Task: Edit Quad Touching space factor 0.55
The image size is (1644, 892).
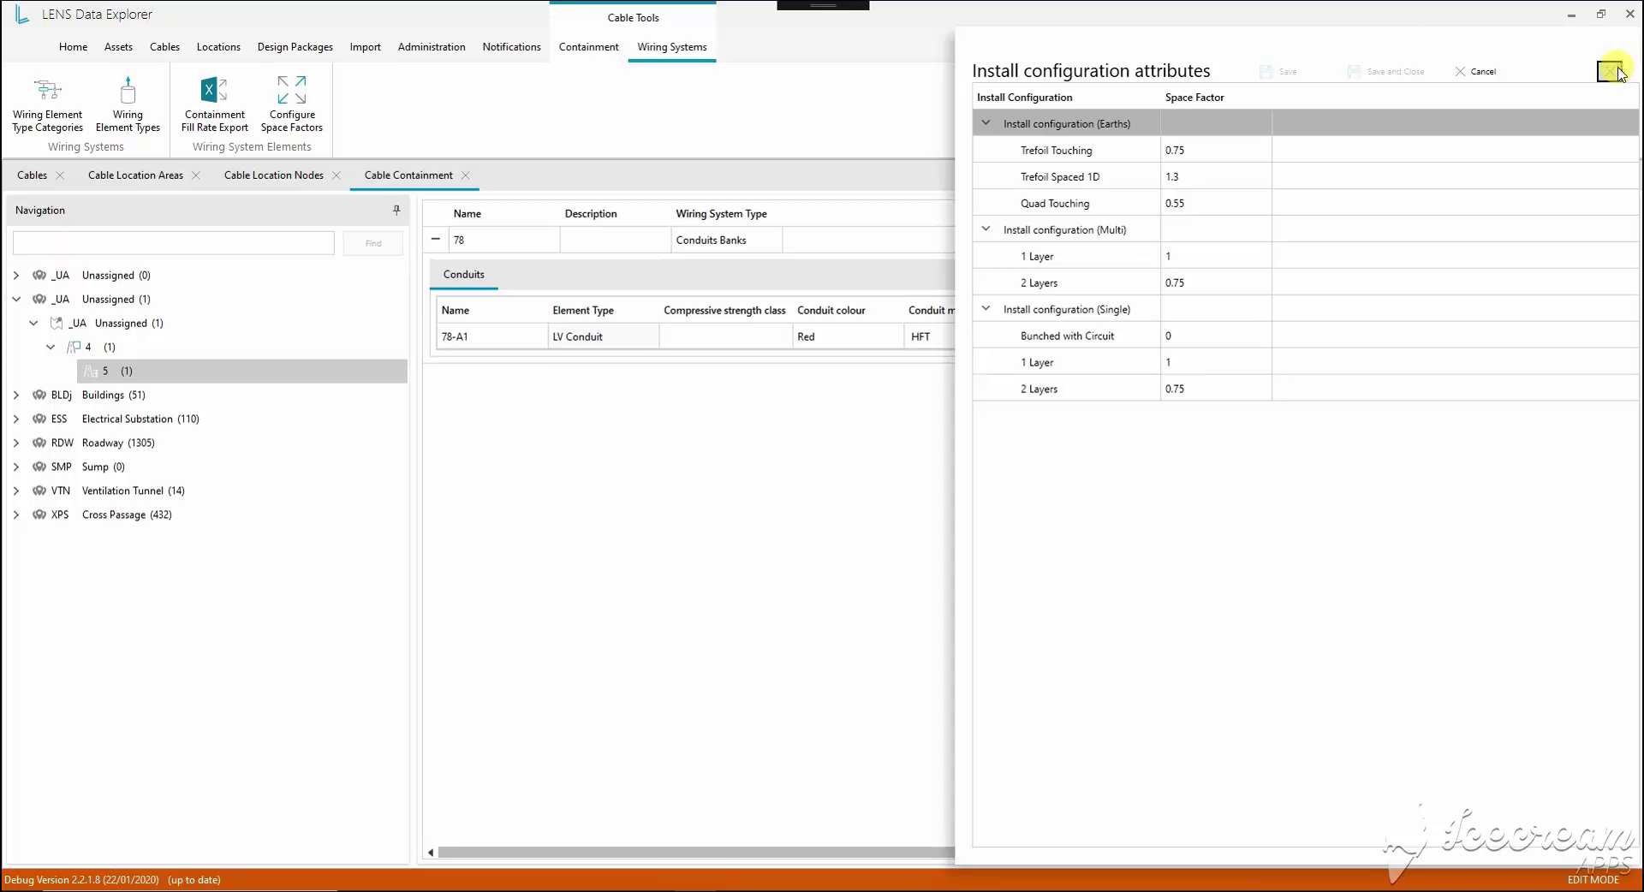Action: pos(1216,204)
